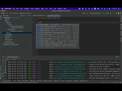The width and height of the screenshot is (122, 91).
Task: Open the VCS menu
Action: tap(55, 9)
